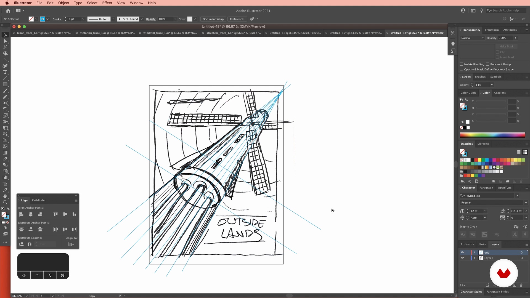Open the Regular font style dropdown

526,203
